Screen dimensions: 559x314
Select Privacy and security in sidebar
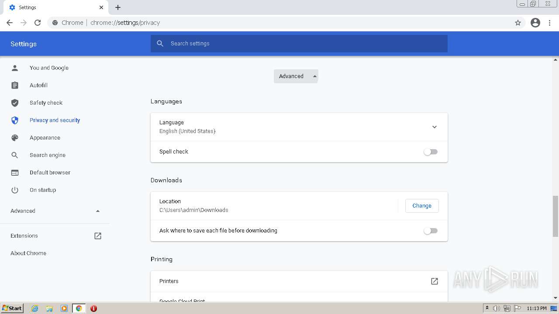(55, 120)
